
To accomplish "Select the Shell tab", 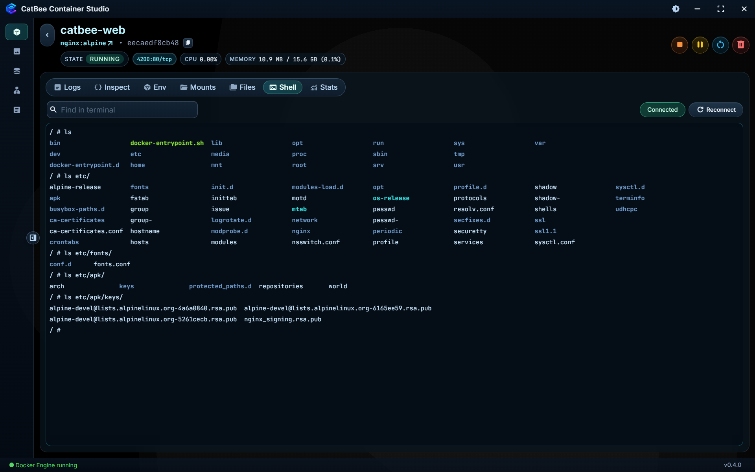I will click(283, 87).
